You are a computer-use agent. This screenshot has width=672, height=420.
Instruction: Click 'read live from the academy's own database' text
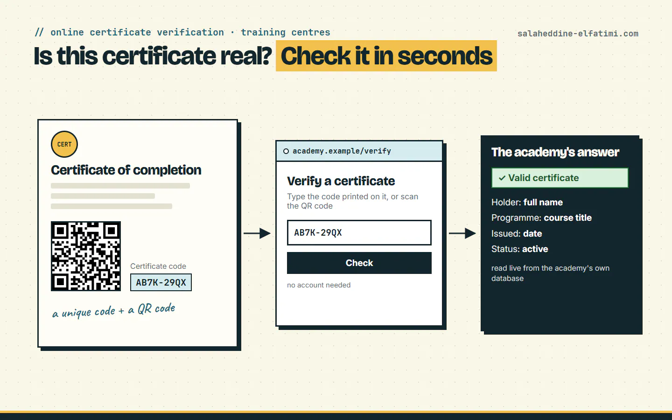(x=551, y=273)
